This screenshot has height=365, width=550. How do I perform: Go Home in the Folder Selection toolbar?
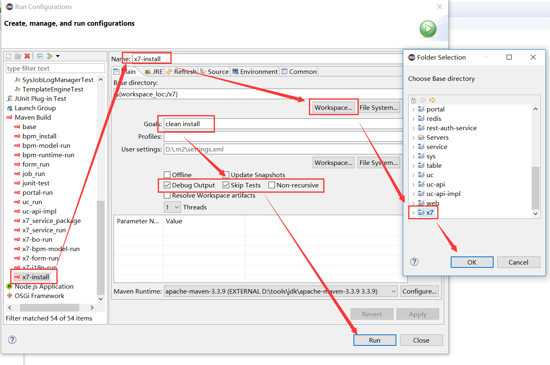click(414, 100)
